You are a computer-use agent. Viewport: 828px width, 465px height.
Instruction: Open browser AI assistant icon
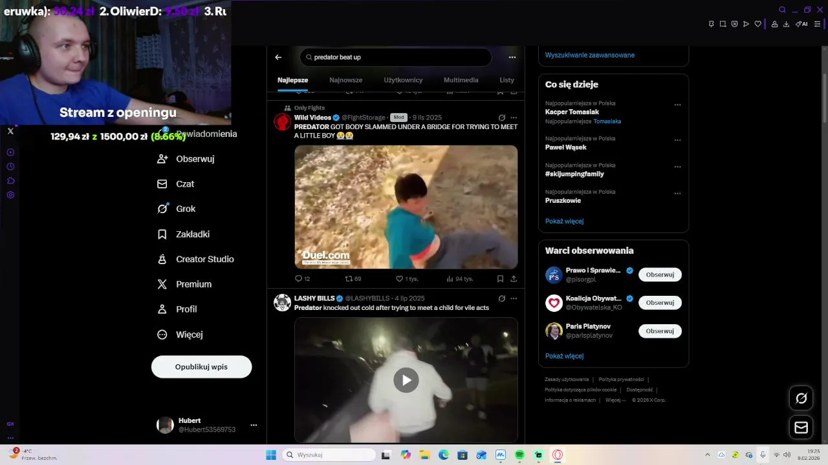801,24
